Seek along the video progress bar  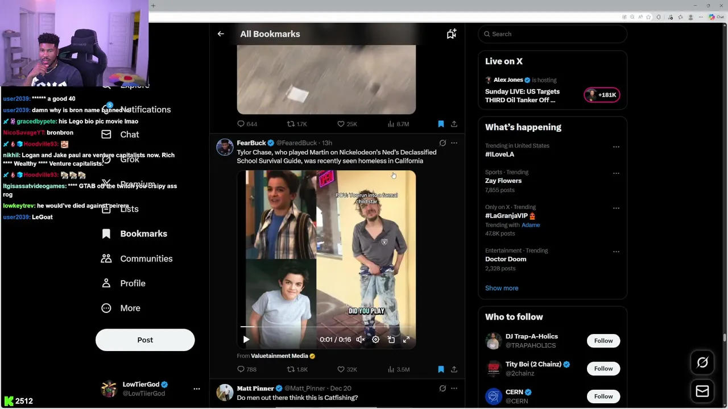tap(326, 327)
